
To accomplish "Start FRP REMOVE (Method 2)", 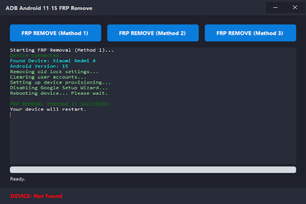I will pyautogui.click(x=153, y=33).
